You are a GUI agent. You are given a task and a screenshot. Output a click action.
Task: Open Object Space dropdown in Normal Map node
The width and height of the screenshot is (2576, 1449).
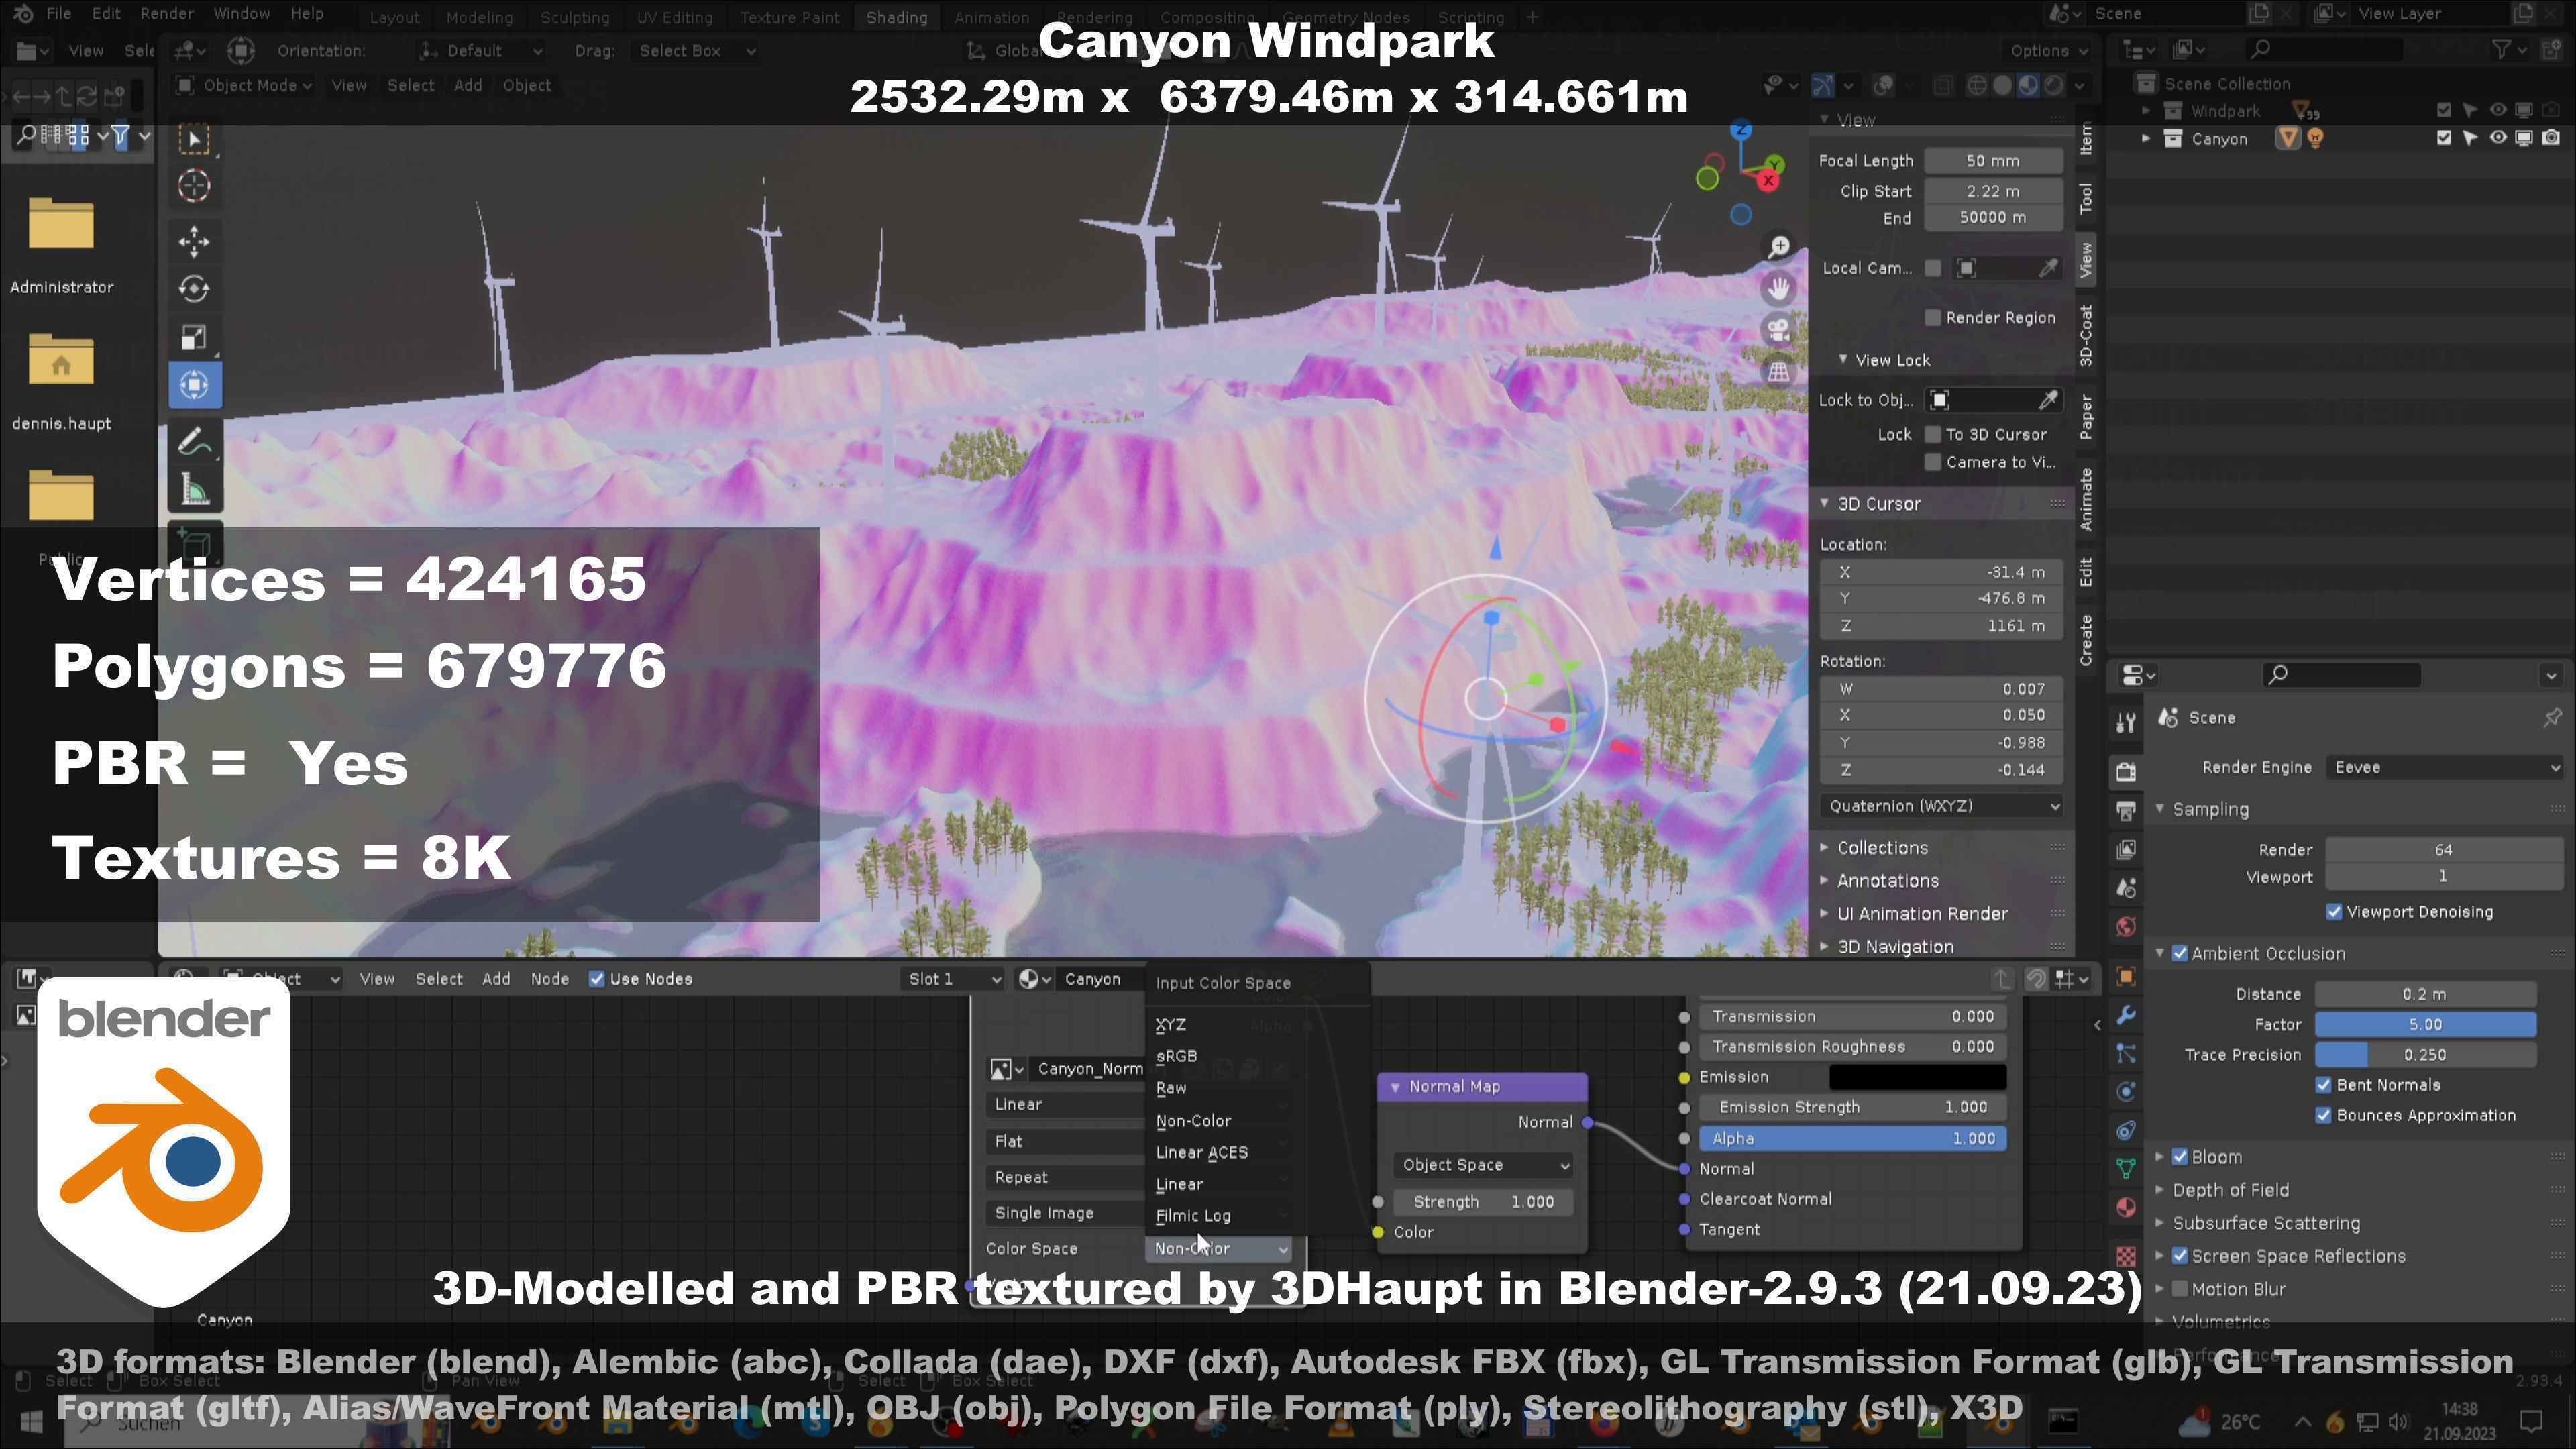click(1484, 1165)
